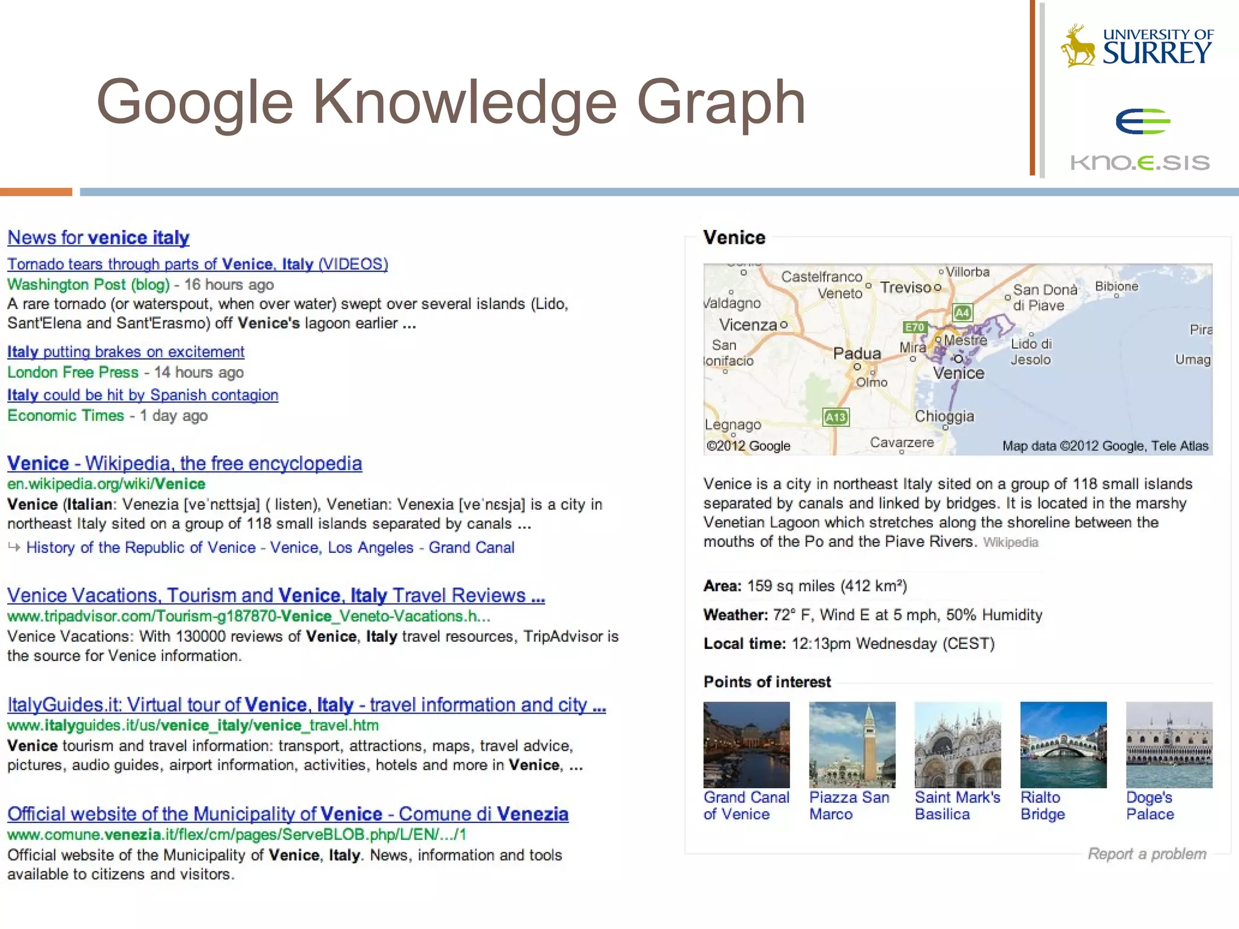Open 'Italy putting brakes on excitement' link
The width and height of the screenshot is (1239, 929).
(126, 351)
